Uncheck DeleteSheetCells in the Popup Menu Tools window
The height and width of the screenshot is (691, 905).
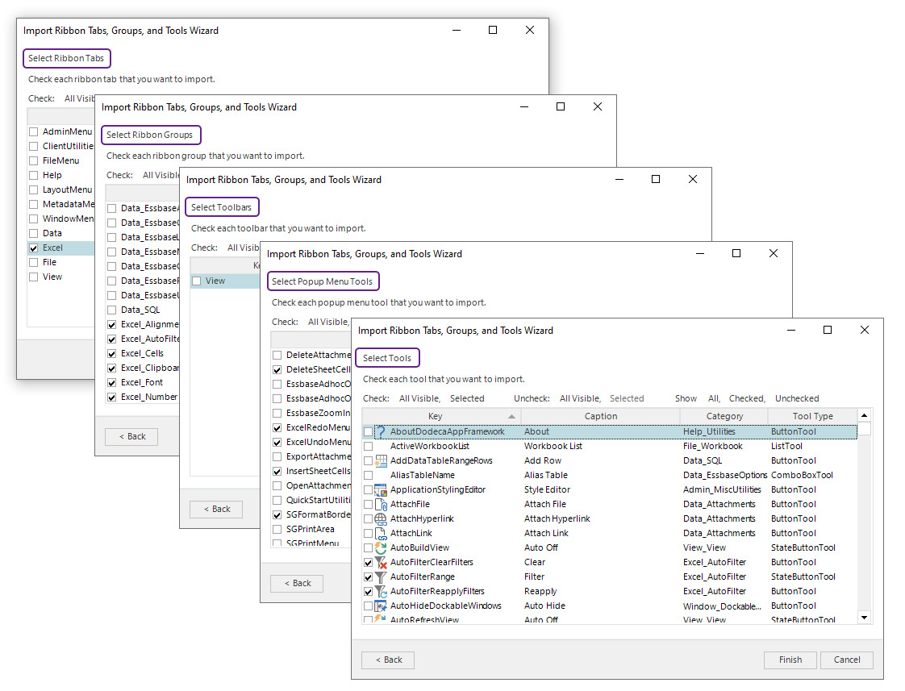tap(277, 370)
